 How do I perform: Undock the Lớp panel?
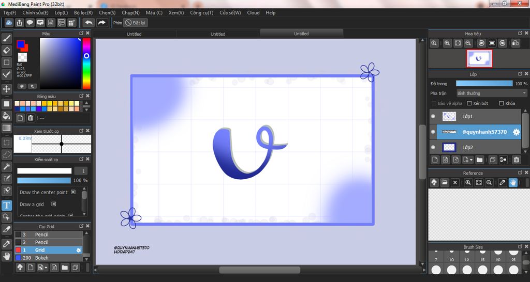pos(520,73)
